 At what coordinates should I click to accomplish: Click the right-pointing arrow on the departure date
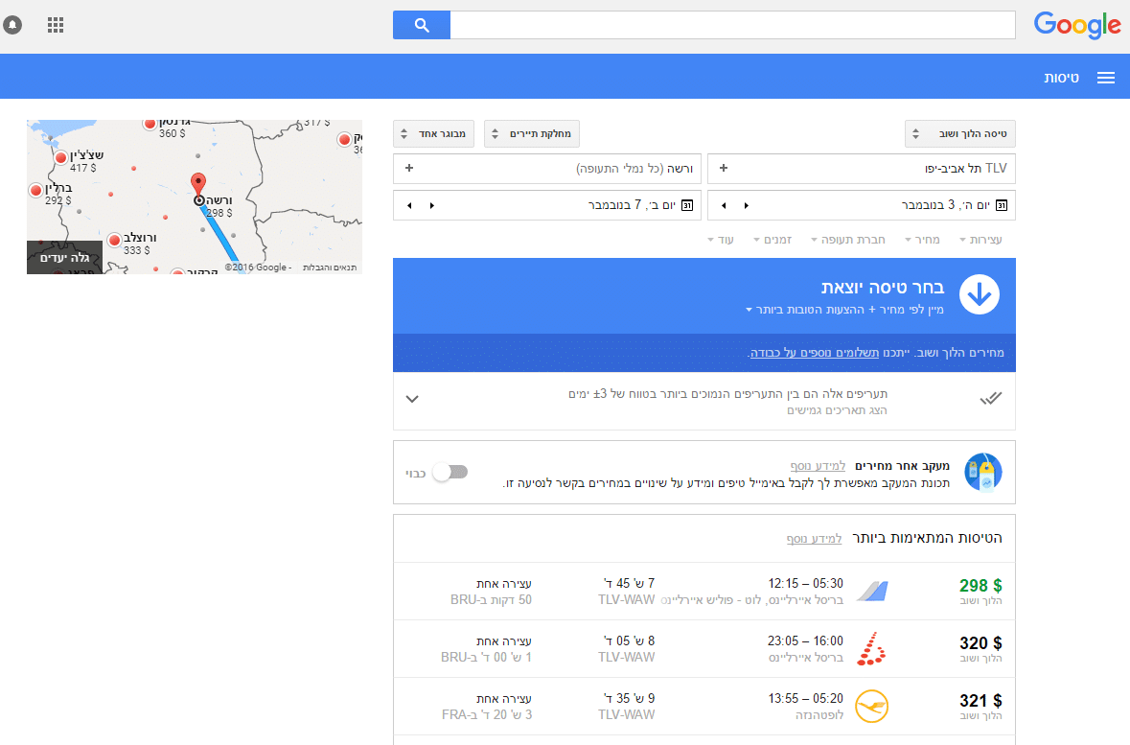coord(747,205)
